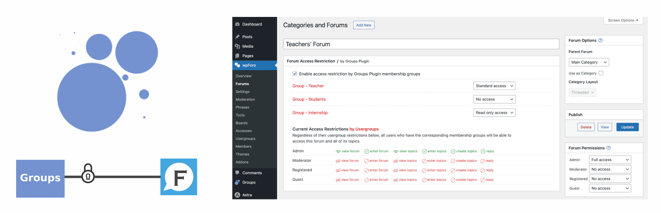
Task: Open Usergroups in wpForo submenu
Action: 246,139
